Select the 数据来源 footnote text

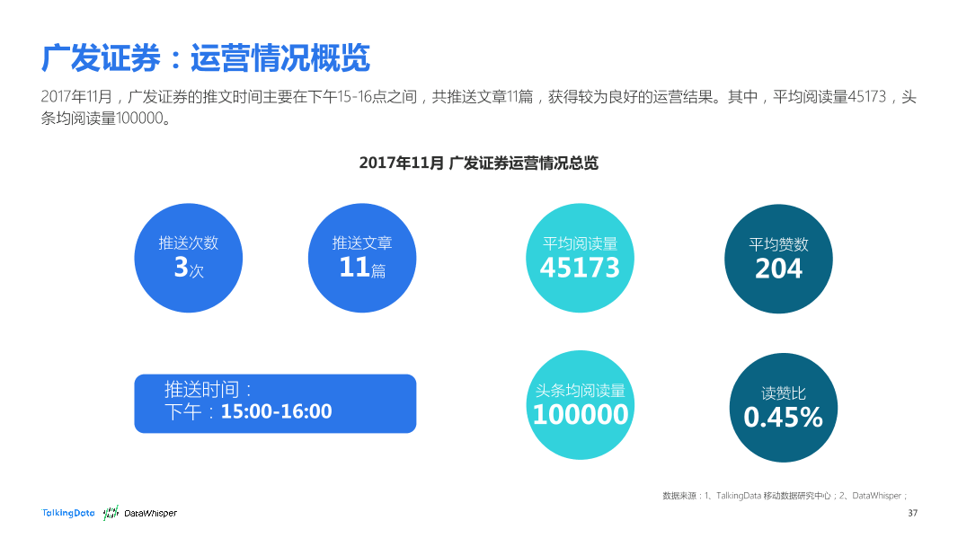(785, 496)
